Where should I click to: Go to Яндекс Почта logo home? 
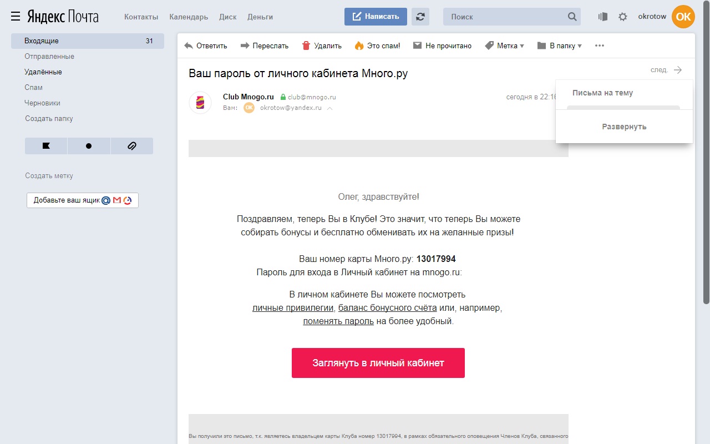click(x=63, y=17)
